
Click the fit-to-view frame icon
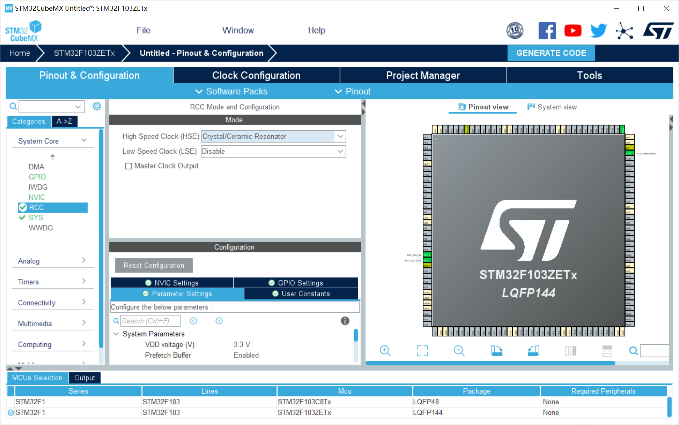tap(422, 351)
